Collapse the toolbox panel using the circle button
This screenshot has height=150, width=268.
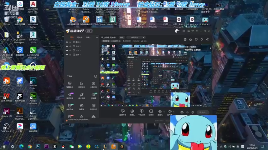click(95, 76)
